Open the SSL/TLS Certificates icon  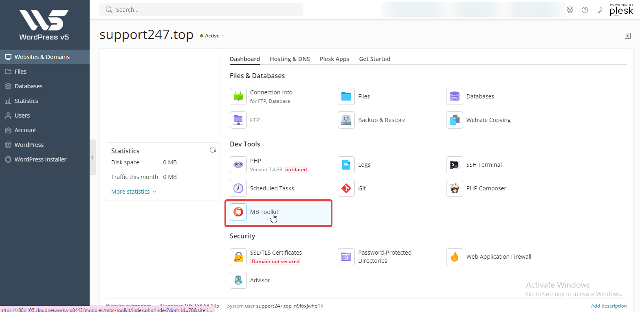pyautogui.click(x=238, y=257)
